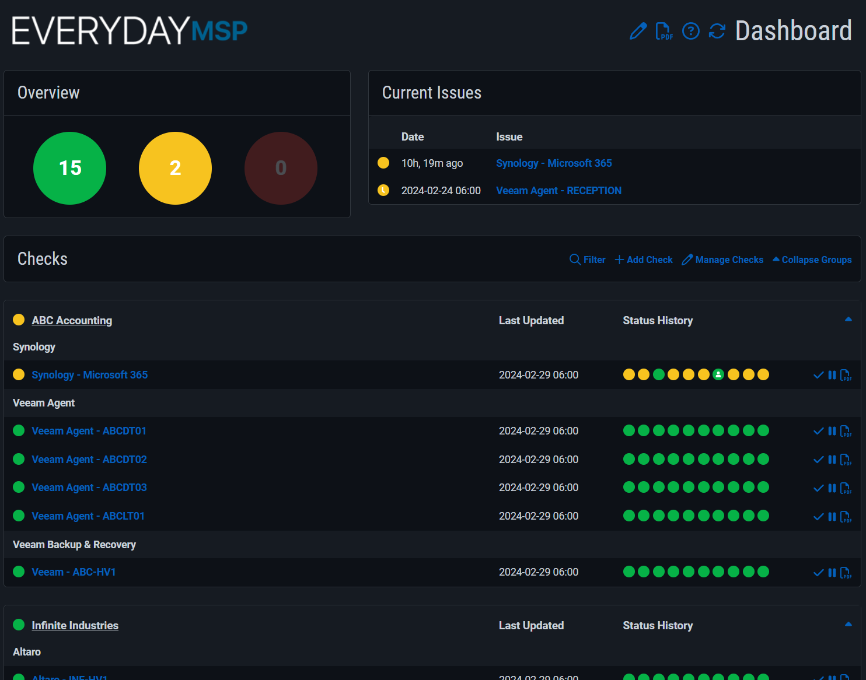Click the edit pencil icon beside Dashboard

[x=638, y=31]
